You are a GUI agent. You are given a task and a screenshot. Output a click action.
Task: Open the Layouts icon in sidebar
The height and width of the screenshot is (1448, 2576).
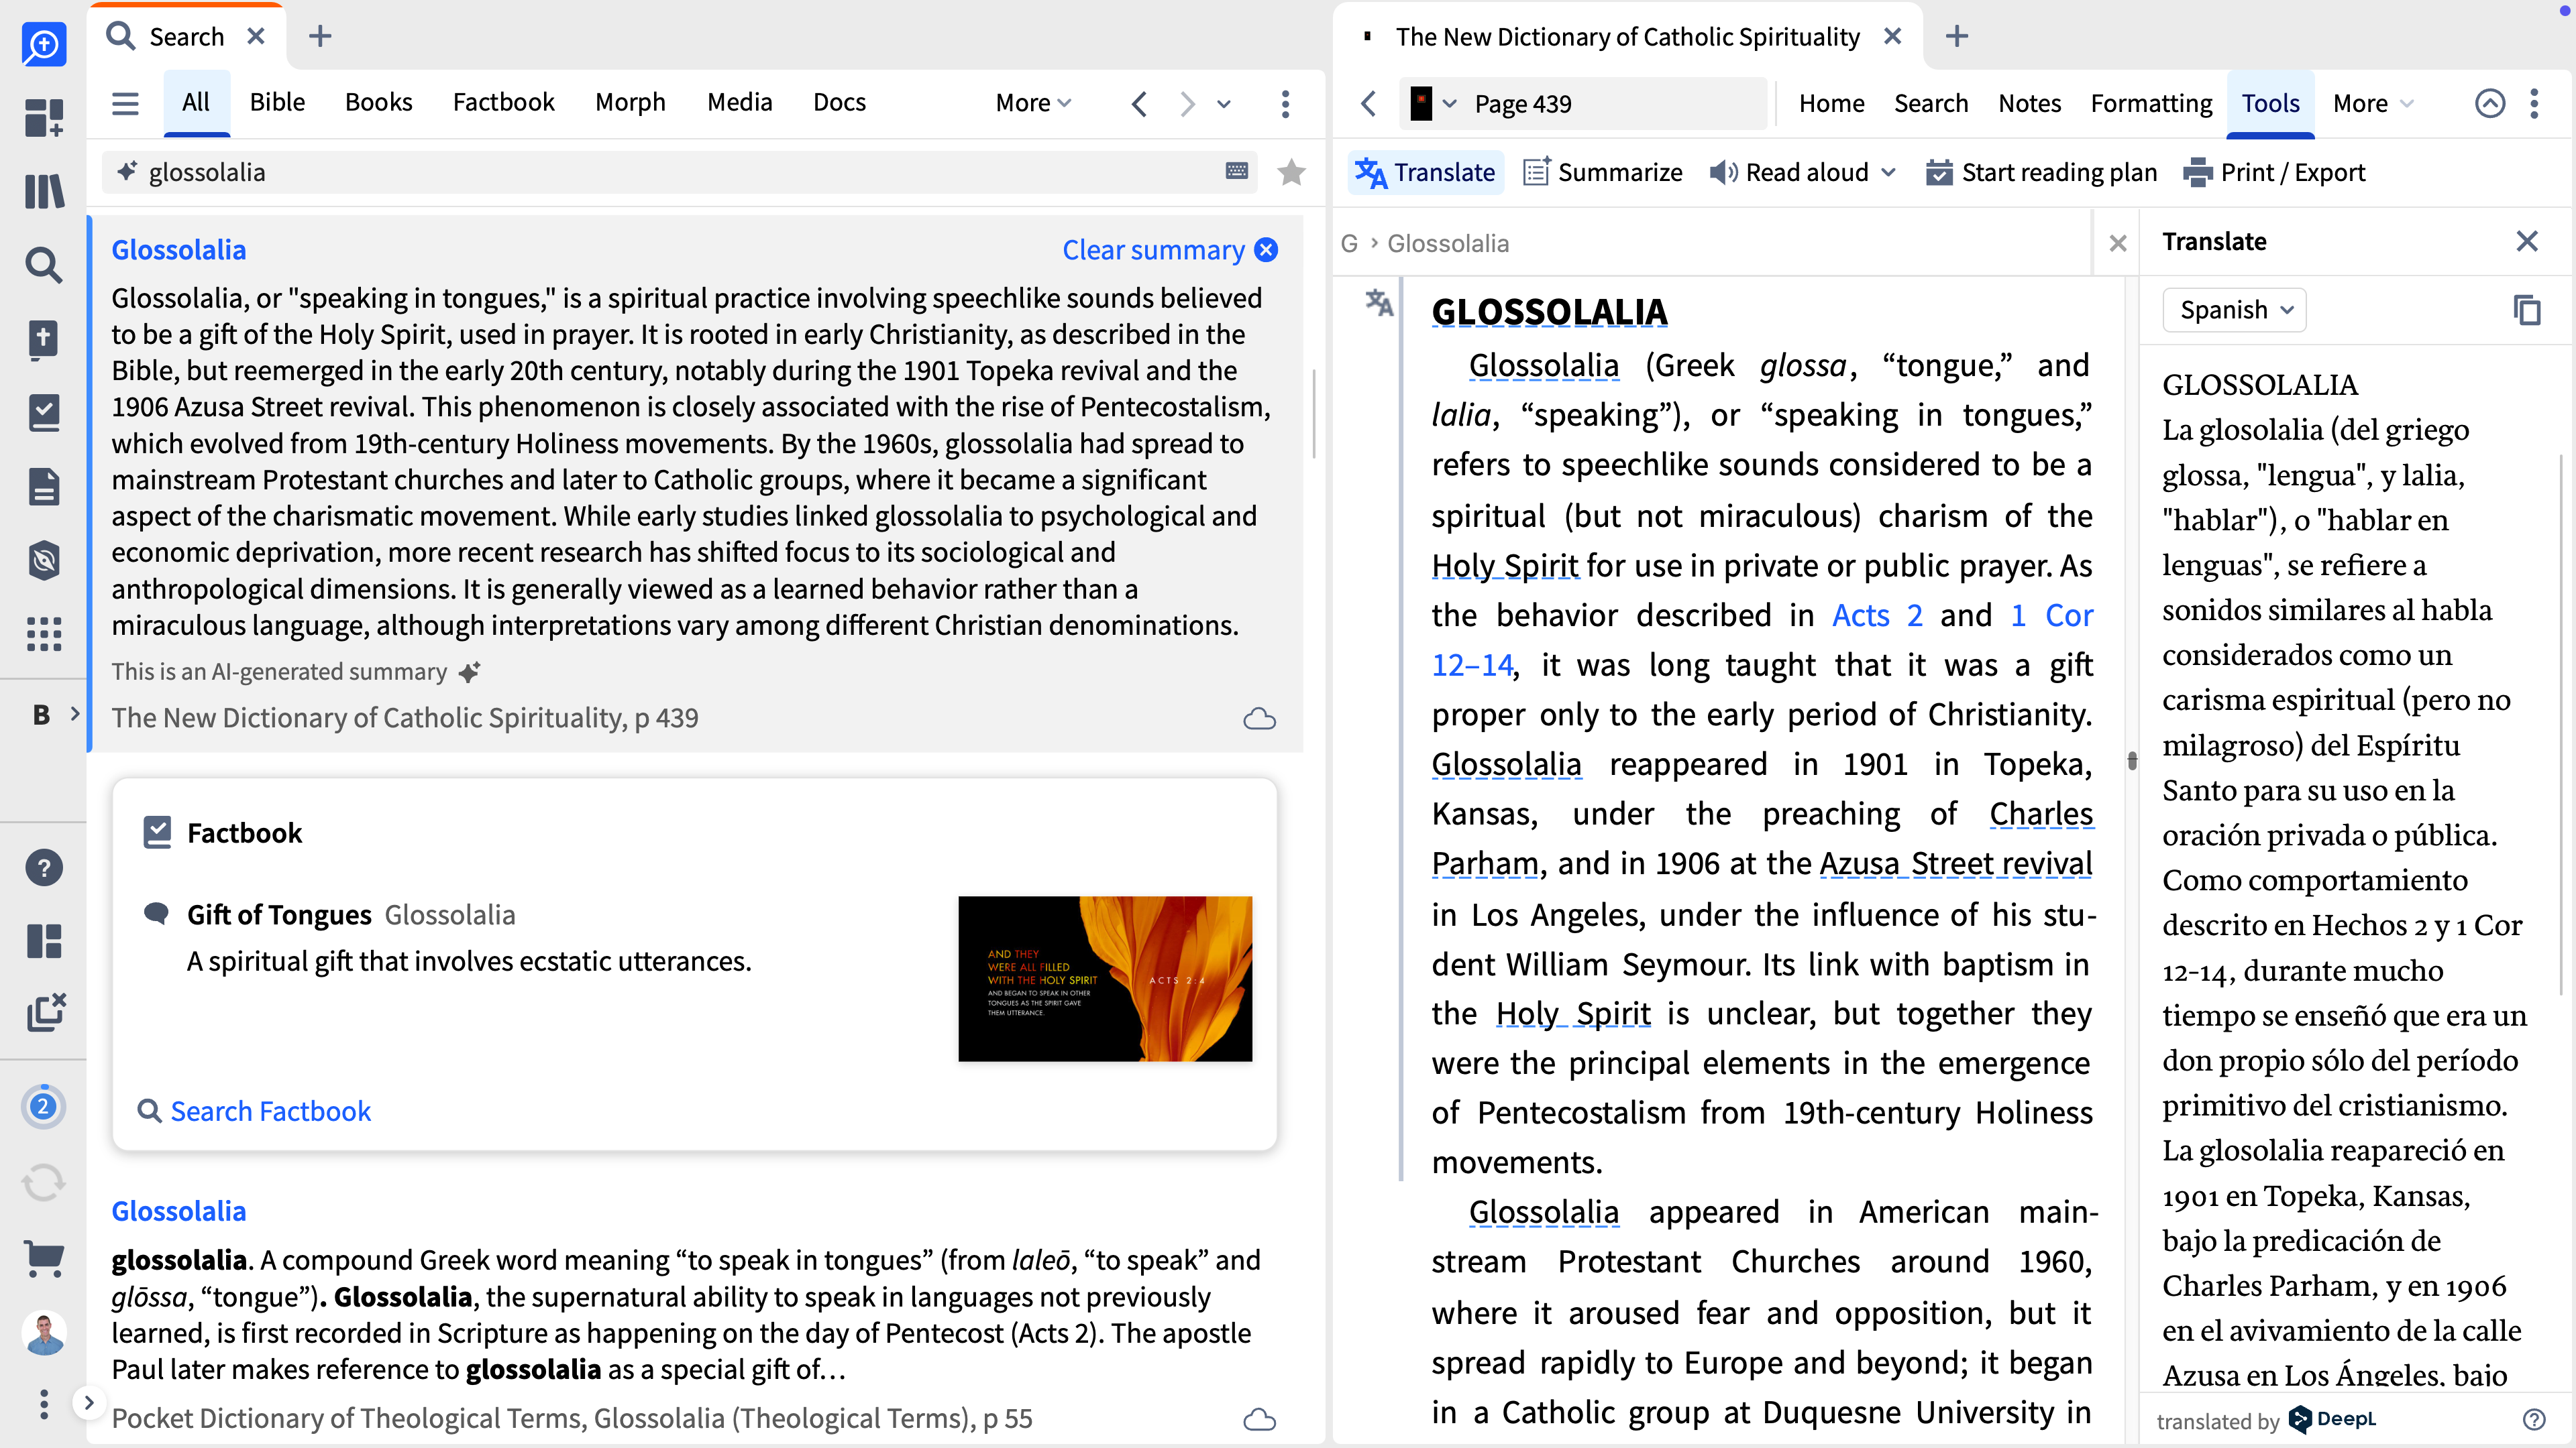point(44,941)
